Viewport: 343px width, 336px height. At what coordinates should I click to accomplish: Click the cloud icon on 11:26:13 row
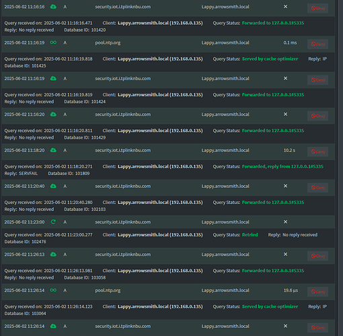point(53,254)
